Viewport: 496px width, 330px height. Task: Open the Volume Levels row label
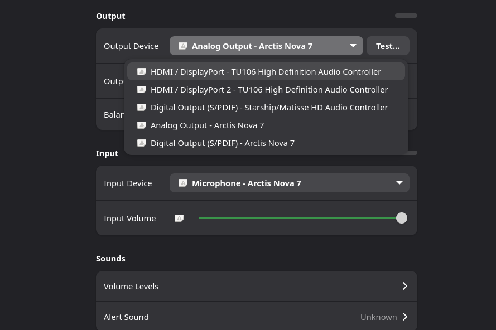131,287
